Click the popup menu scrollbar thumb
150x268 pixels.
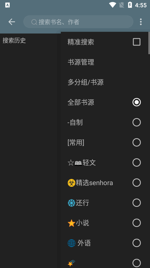(x=149, y=43)
